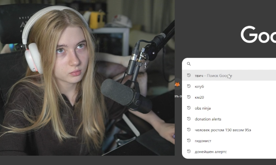Viewport: 276px width, 165px height.
Task: Click history clock icon beside 'донейшен алертс'
Action: pyautogui.click(x=189, y=151)
